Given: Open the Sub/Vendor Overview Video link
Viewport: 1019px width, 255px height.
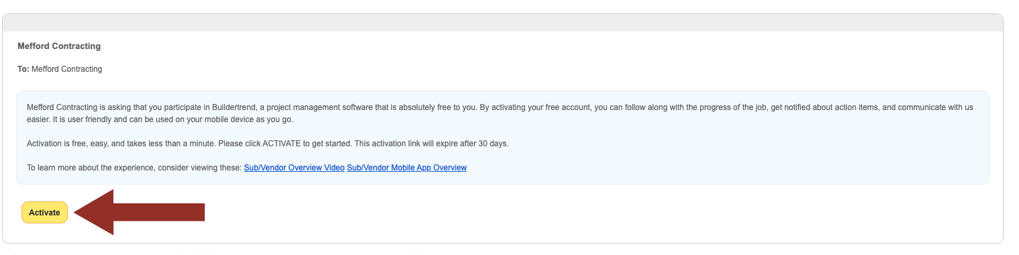Looking at the screenshot, I should tap(294, 168).
